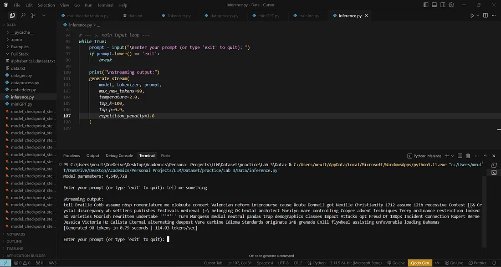Collapse the Full Stack folder
The height and width of the screenshot is (267, 501).
coord(20,54)
